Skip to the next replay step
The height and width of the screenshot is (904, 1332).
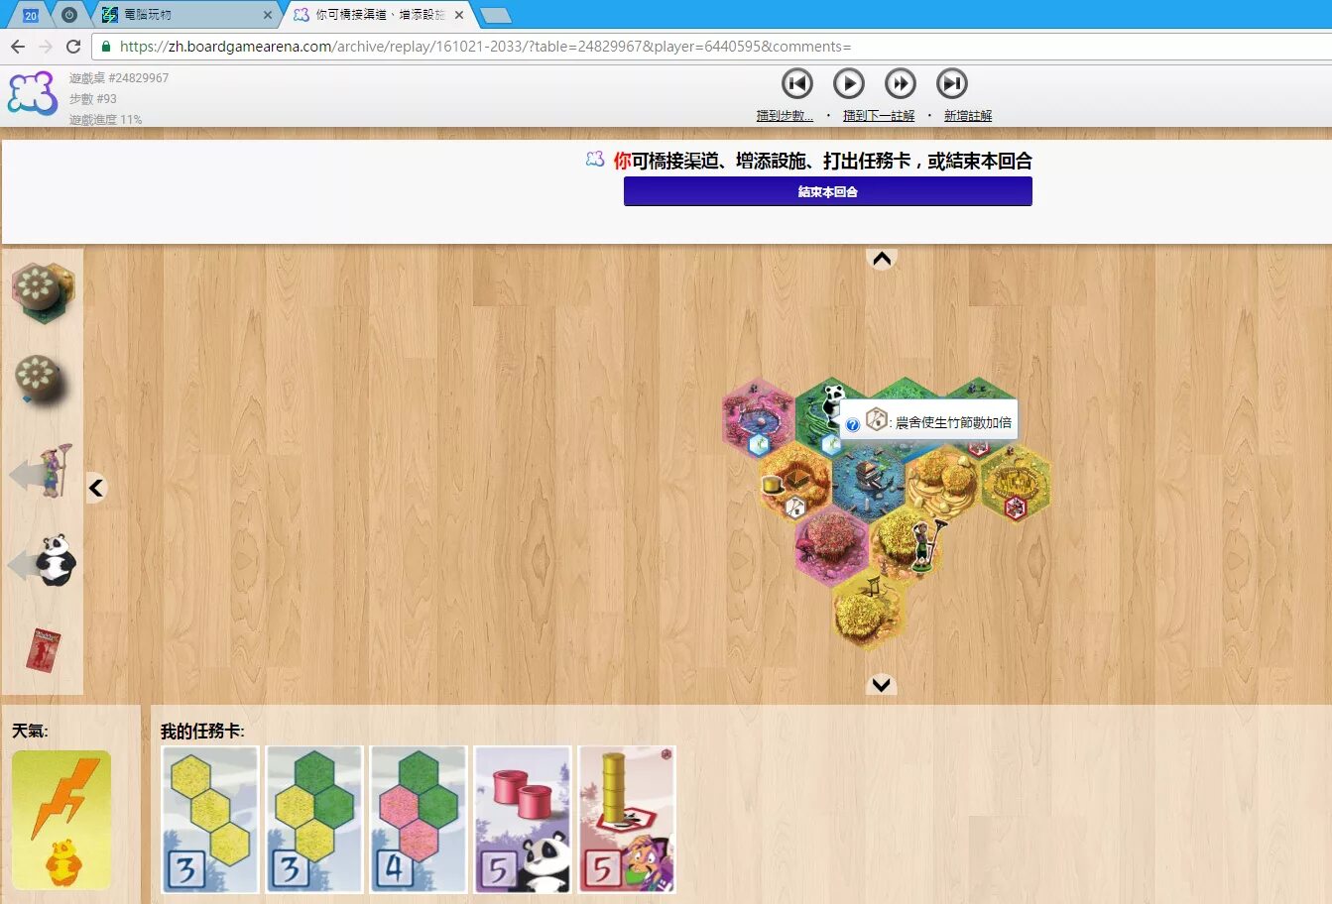click(x=951, y=83)
